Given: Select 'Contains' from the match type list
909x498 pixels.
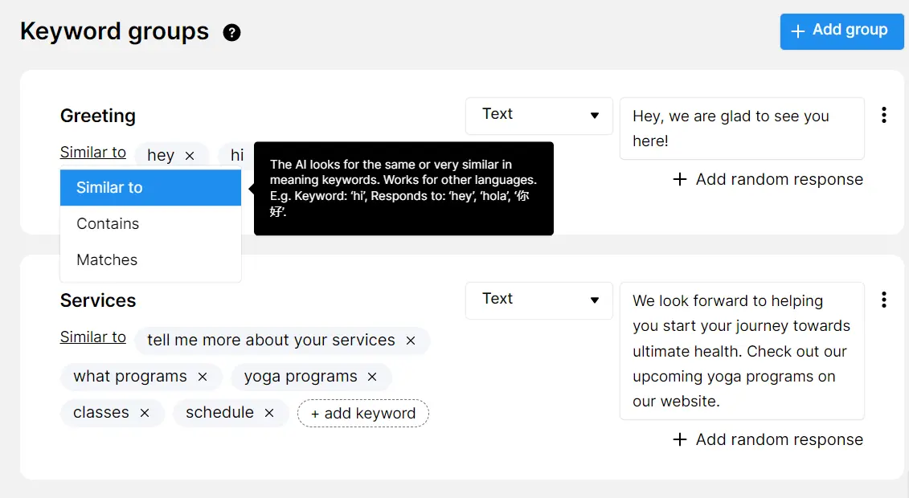Looking at the screenshot, I should tap(107, 223).
